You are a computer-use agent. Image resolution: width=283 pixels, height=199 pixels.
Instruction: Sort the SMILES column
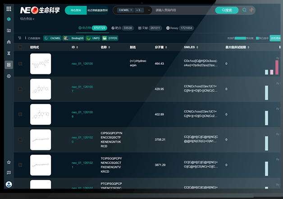click(x=190, y=47)
